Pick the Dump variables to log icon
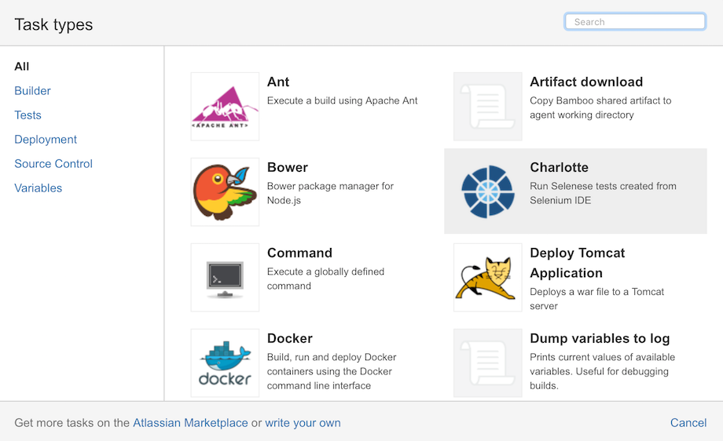The width and height of the screenshot is (723, 441). pyautogui.click(x=488, y=363)
